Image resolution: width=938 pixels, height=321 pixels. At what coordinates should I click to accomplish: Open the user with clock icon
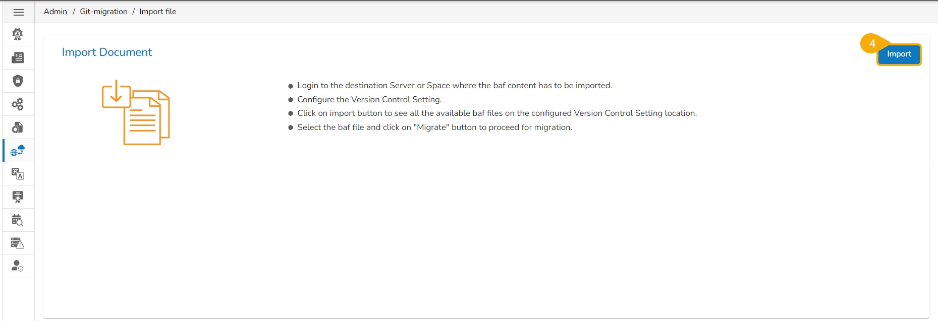pyautogui.click(x=18, y=266)
